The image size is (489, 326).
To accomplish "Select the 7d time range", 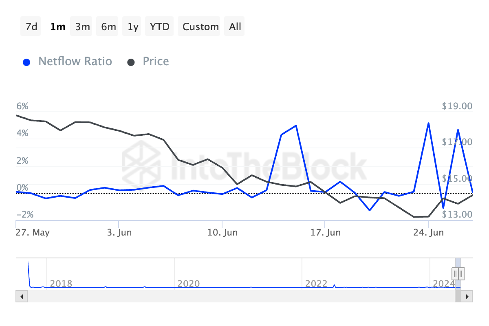I will (31, 27).
